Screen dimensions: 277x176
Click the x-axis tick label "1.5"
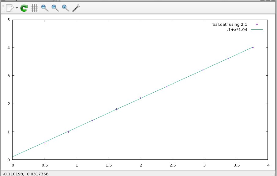109,165
